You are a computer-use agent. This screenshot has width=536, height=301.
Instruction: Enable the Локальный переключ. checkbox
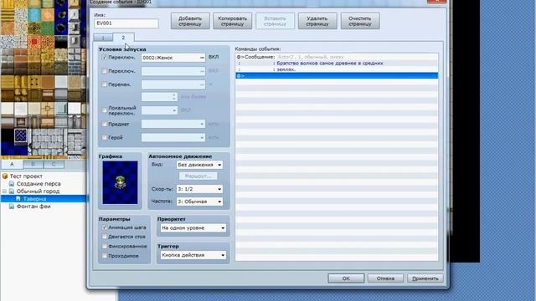[104, 110]
